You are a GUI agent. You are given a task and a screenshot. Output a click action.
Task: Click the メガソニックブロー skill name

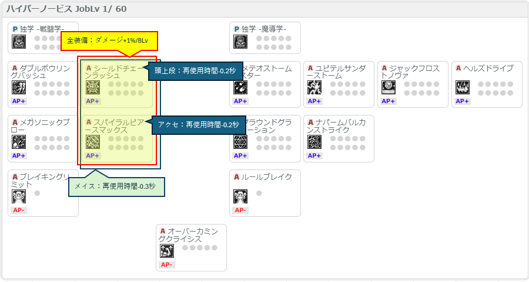click(41, 126)
